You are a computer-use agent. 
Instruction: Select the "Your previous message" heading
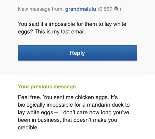47,87
